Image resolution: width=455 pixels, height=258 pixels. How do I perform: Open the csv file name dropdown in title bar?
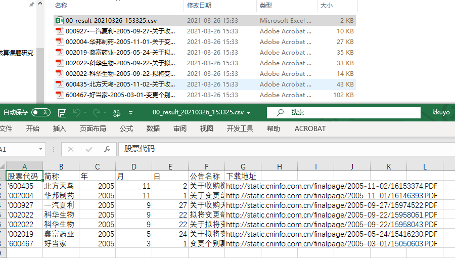click(248, 113)
